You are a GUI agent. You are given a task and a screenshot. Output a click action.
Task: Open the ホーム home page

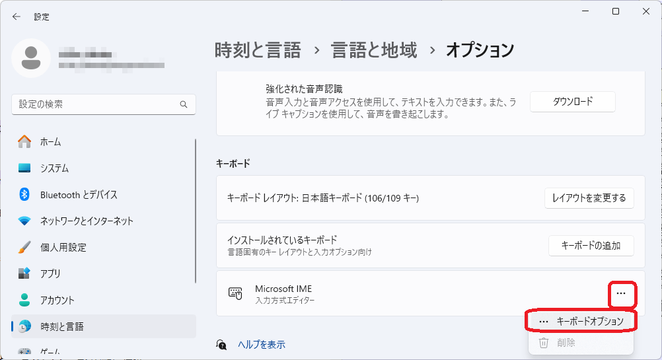[50, 141]
